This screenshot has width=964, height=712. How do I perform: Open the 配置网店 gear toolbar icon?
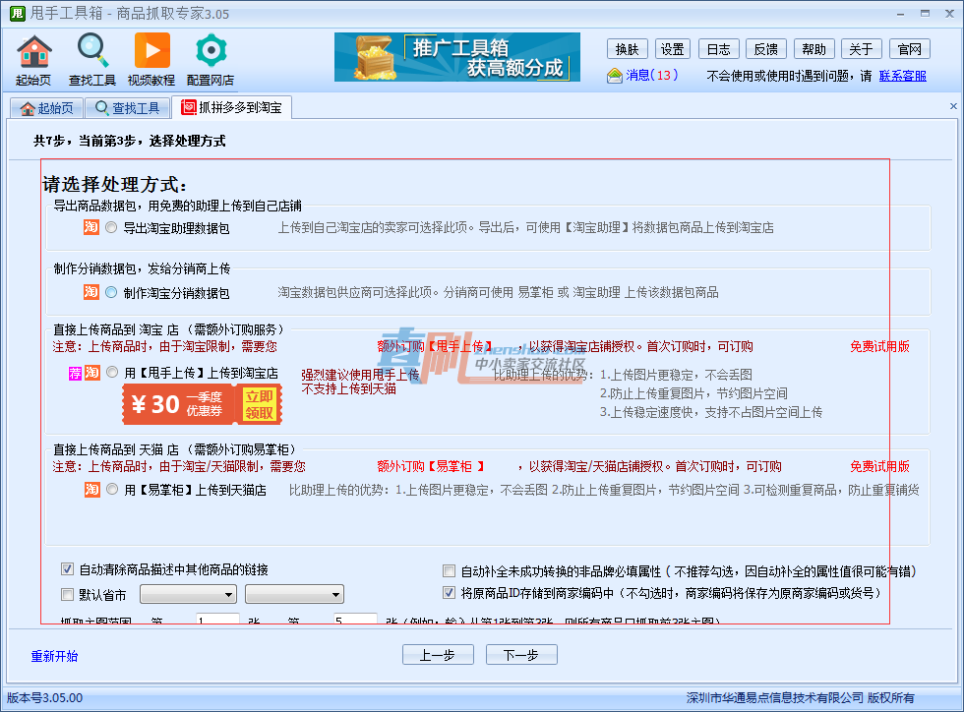pos(211,60)
